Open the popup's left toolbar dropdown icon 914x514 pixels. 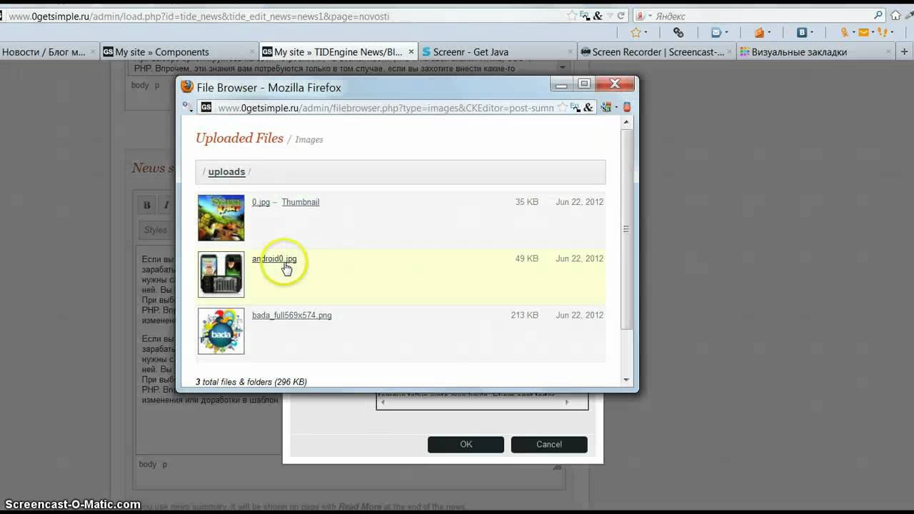188,108
